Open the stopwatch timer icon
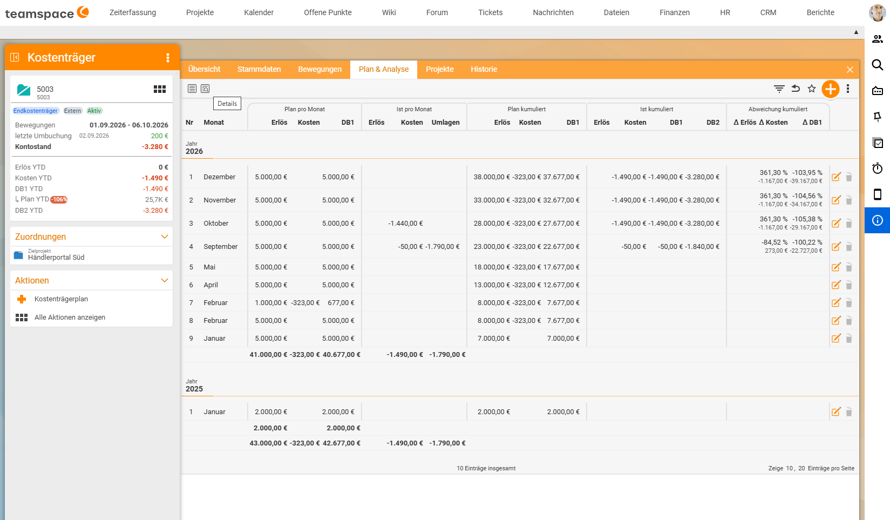The image size is (890, 520). coord(878,168)
